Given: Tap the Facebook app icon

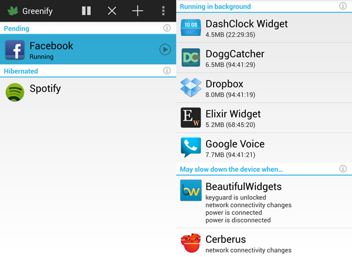Looking at the screenshot, I should [x=15, y=50].
